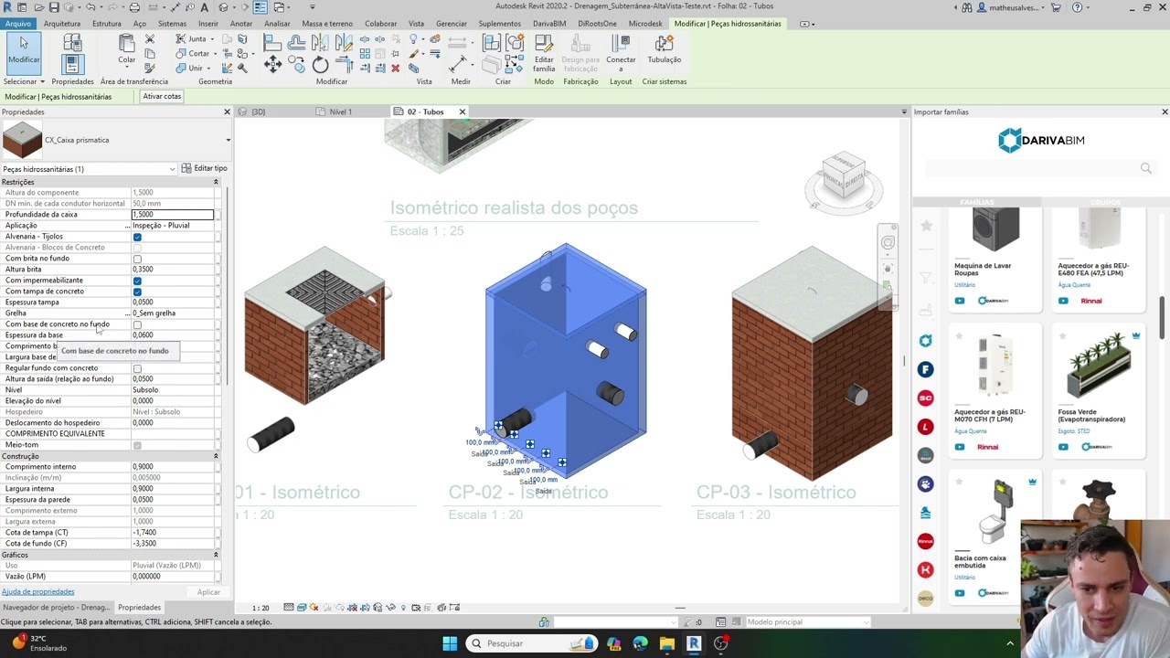The height and width of the screenshot is (658, 1170).
Task: Enable Com brita no fundo checkbox
Action: click(x=137, y=259)
